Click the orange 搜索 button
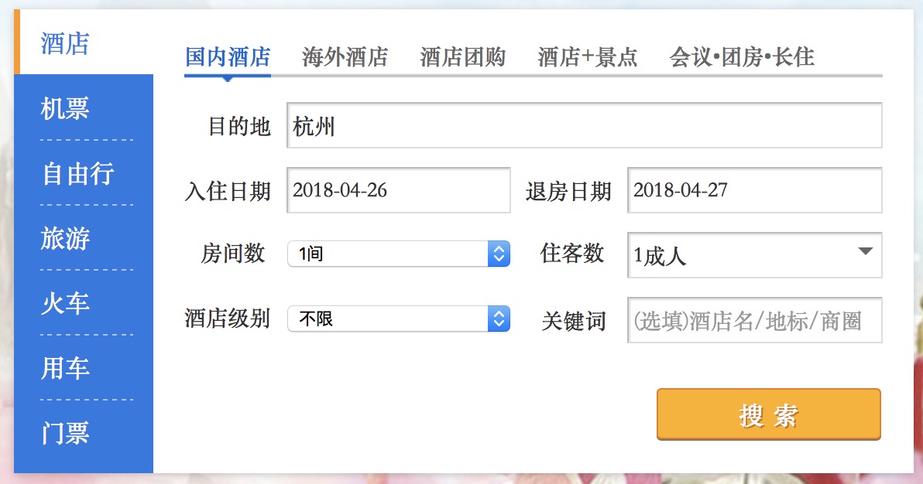The image size is (923, 484). coord(769,414)
